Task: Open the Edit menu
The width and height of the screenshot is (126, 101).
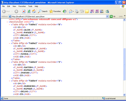Action: click(x=8, y=6)
